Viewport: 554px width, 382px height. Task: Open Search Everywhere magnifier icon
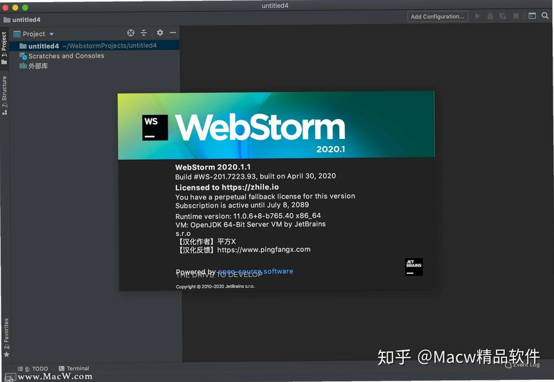point(546,16)
